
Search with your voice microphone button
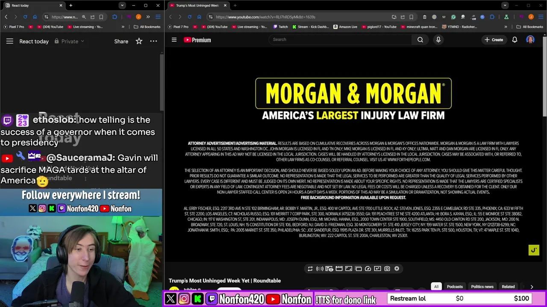click(x=438, y=40)
